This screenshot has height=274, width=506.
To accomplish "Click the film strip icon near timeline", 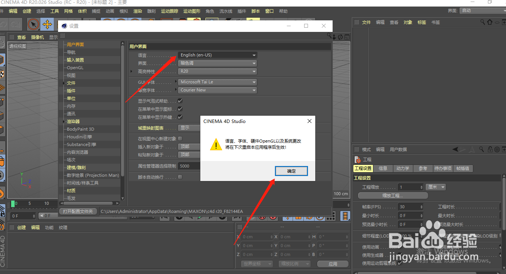I will 346,216.
